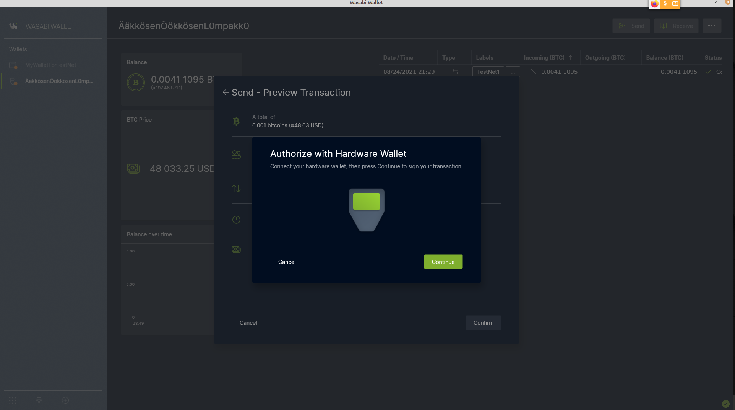Click the screen sharing indicator in top panel
The image size is (735, 410).
675,4
